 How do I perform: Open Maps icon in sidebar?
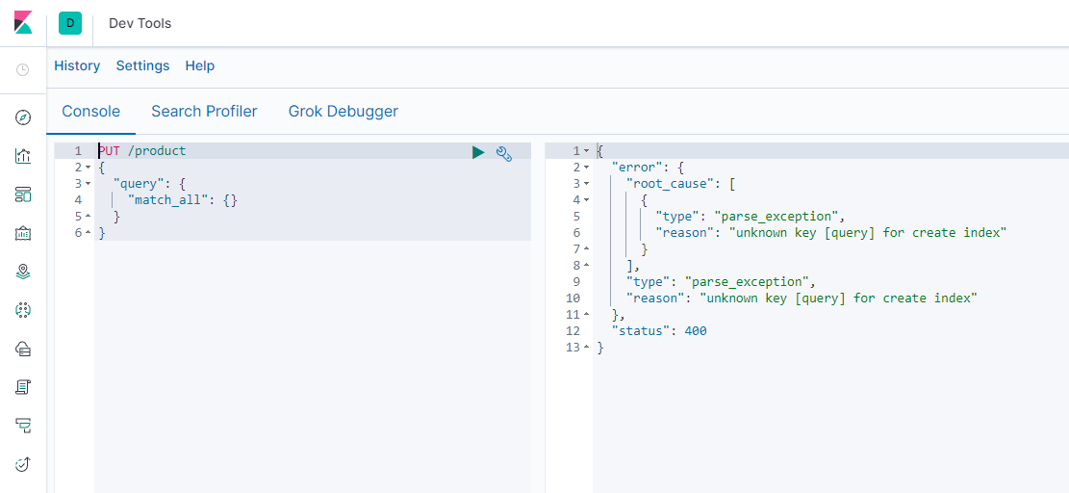pyautogui.click(x=22, y=272)
